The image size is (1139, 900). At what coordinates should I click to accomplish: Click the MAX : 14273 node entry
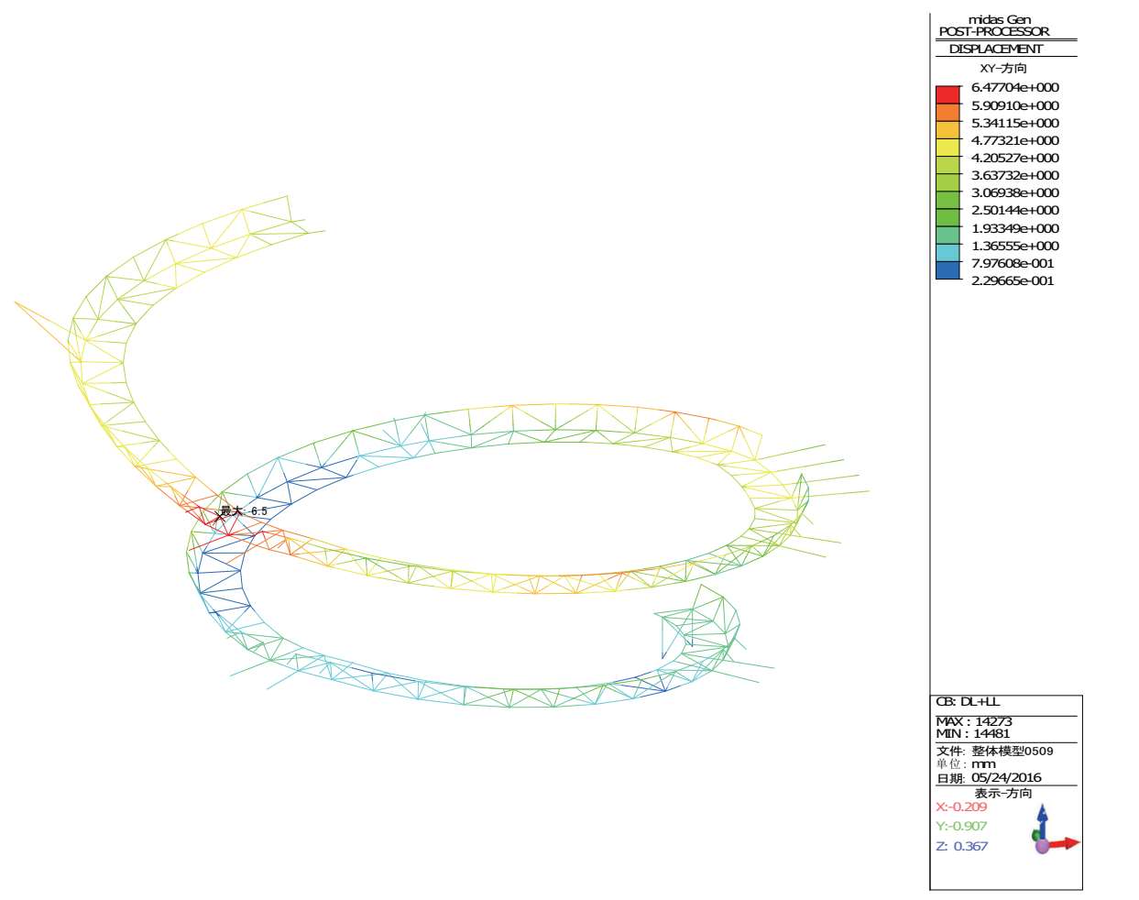tap(974, 721)
